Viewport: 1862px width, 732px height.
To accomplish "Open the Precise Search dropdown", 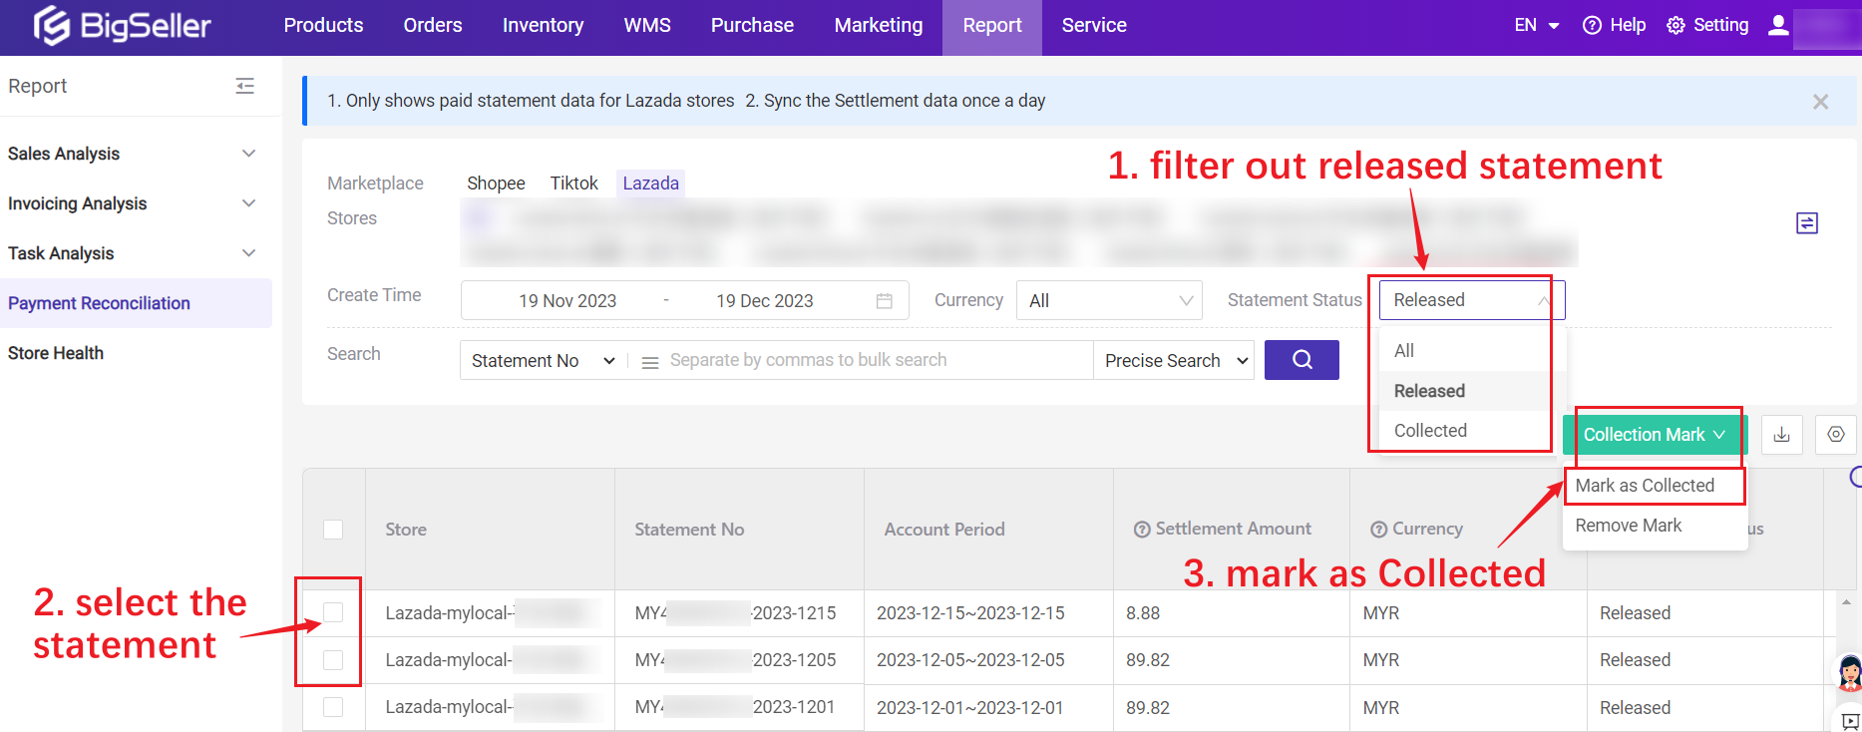I will pos(1175,361).
